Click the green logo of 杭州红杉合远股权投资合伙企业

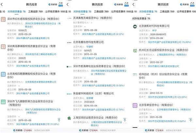[x=135, y=51]
